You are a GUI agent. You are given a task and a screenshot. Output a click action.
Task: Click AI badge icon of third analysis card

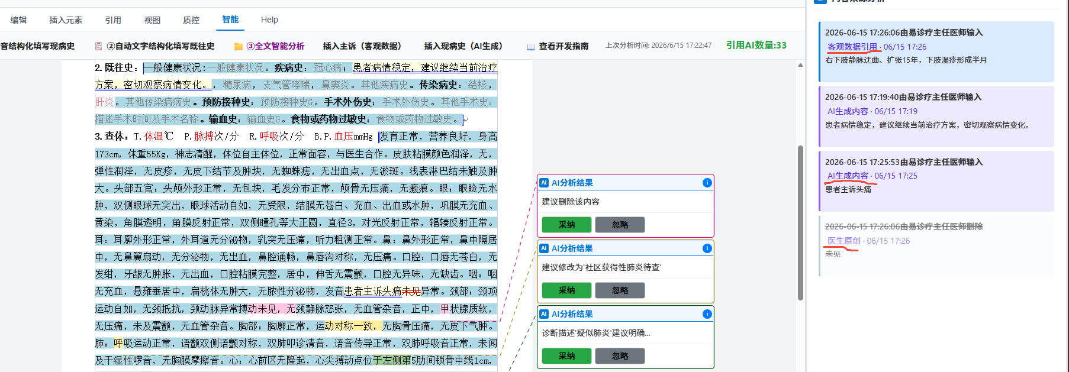[x=544, y=314]
